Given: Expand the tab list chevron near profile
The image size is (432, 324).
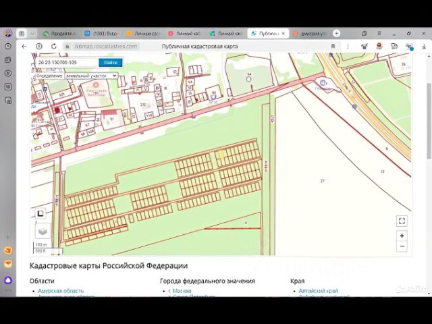Looking at the screenshot, I should (32, 34).
